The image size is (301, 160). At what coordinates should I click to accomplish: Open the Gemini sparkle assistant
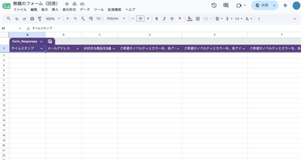[x=285, y=5]
